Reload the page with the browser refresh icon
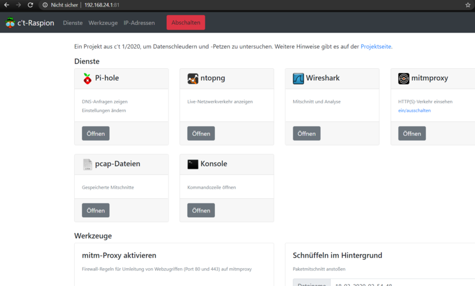The height and width of the screenshot is (286, 475). 30,5
